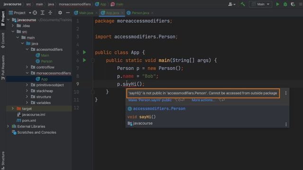Screen dimensions: 303x170
Task: Click the run gutter icon beside class App
Action: click(x=84, y=52)
